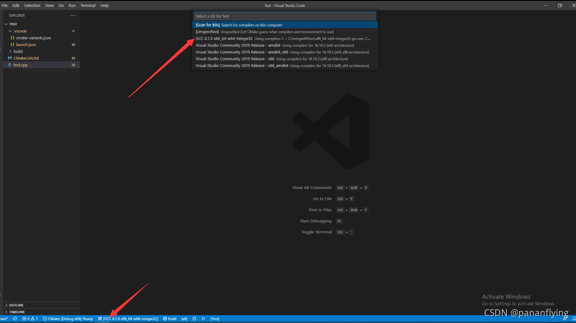This screenshot has height=323, width=576.
Task: Choose the [Unspecified] kit option
Action: click(x=285, y=32)
